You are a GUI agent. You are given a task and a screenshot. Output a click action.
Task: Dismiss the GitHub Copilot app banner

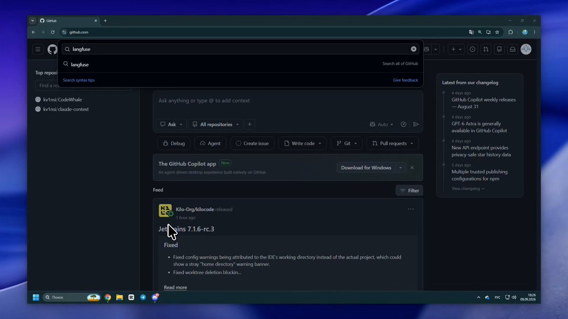[412, 168]
